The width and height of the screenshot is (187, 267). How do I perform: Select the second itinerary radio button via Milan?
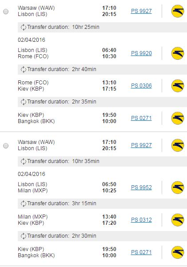click(6, 146)
